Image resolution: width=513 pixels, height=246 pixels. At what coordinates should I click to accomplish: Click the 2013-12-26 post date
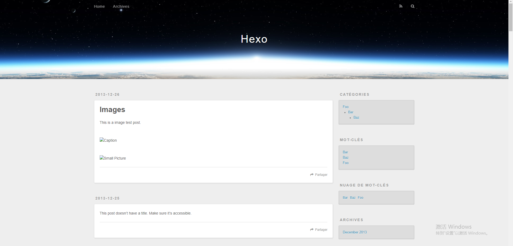(107, 94)
